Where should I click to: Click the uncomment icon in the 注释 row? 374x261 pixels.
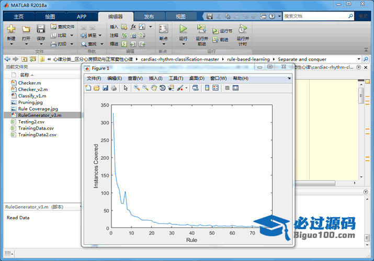pos(133,35)
